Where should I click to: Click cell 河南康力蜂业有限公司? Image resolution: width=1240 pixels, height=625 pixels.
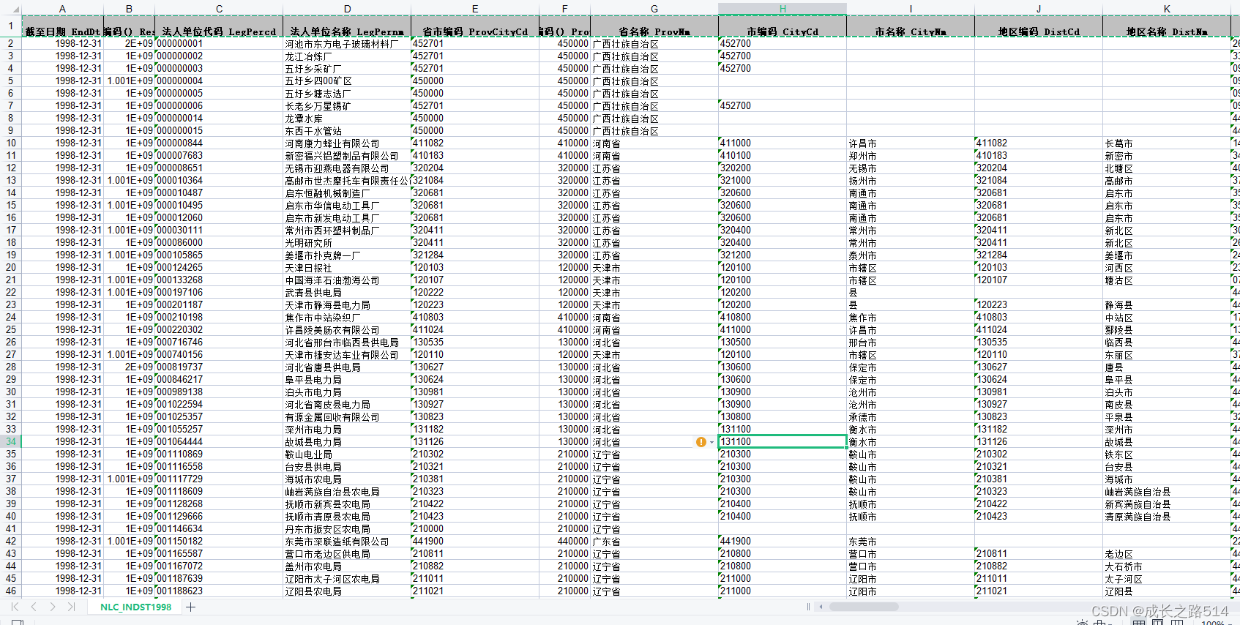(x=347, y=143)
